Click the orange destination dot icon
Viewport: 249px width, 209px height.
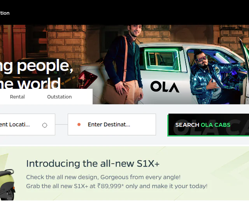79,124
